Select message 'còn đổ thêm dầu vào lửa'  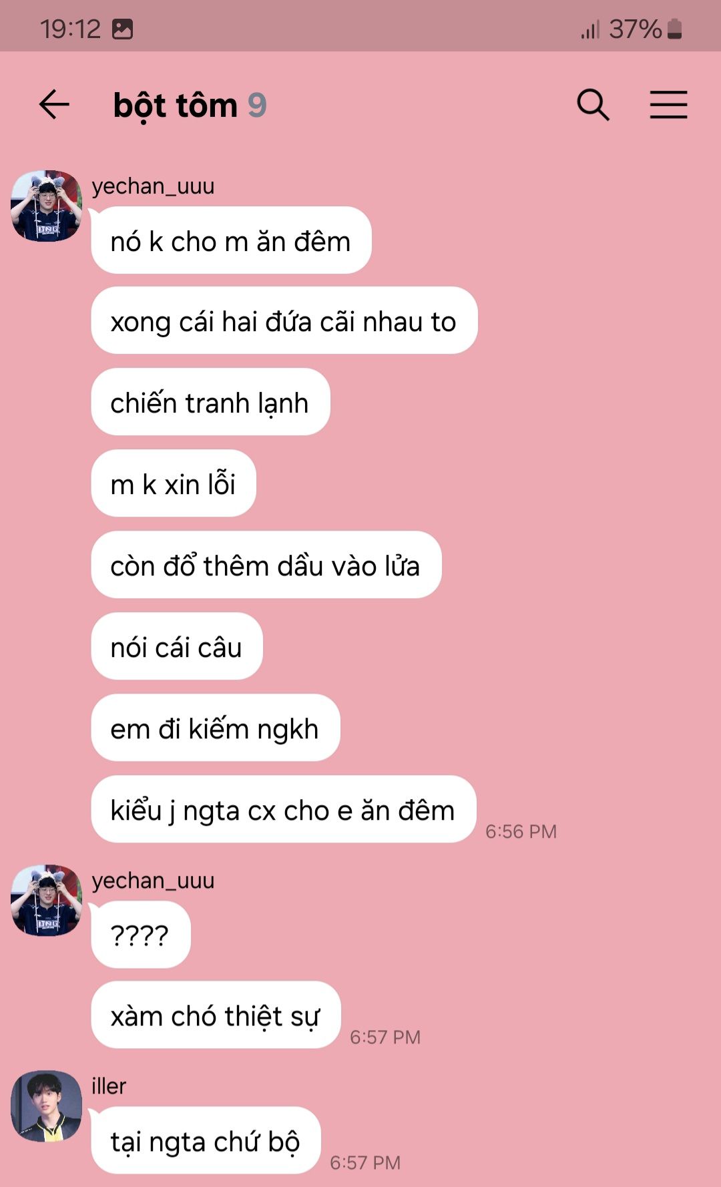[x=266, y=565]
